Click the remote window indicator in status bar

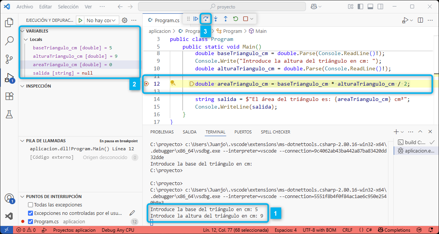click(x=7, y=230)
